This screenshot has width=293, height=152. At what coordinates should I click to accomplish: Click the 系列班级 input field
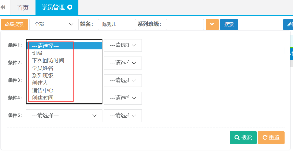point(185,25)
